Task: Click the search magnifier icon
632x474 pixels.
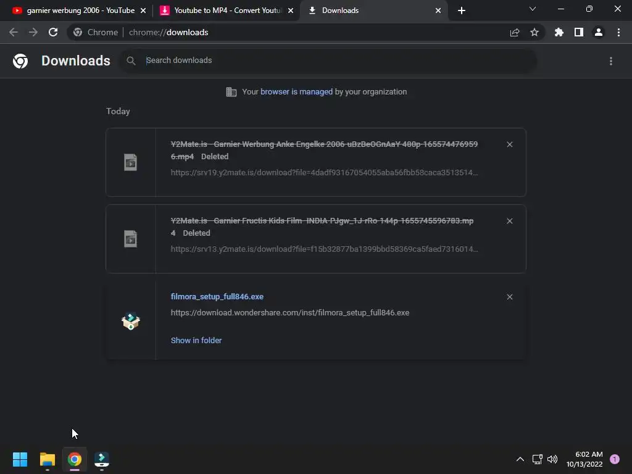Action: point(131,61)
